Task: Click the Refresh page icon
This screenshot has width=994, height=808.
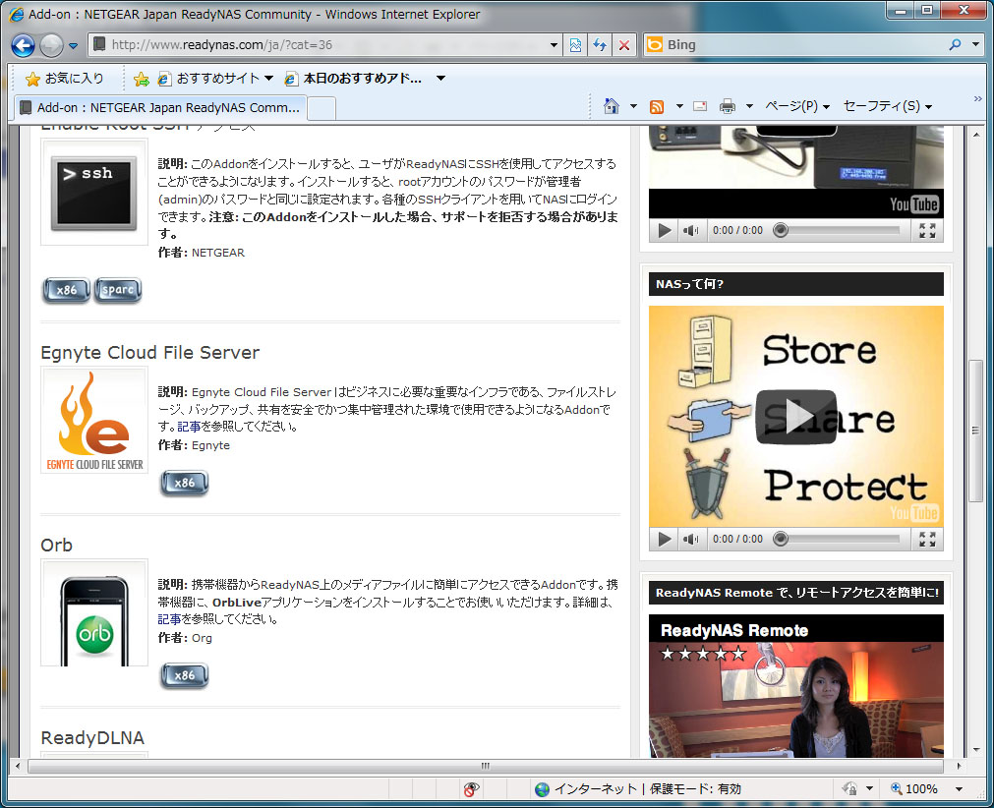Action: (599, 45)
